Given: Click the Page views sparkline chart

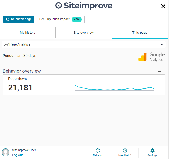Looking at the screenshot, I should [115, 88].
